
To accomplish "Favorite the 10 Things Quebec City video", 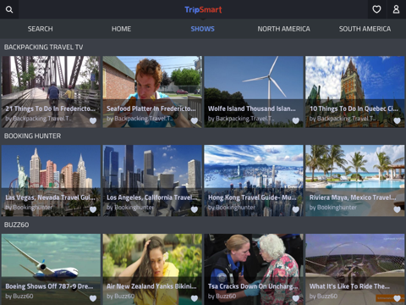I will pyautogui.click(x=397, y=120).
